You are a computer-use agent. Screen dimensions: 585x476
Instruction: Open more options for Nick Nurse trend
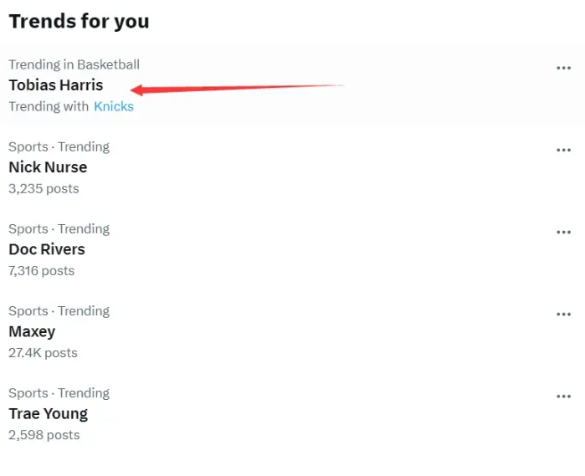click(x=563, y=151)
